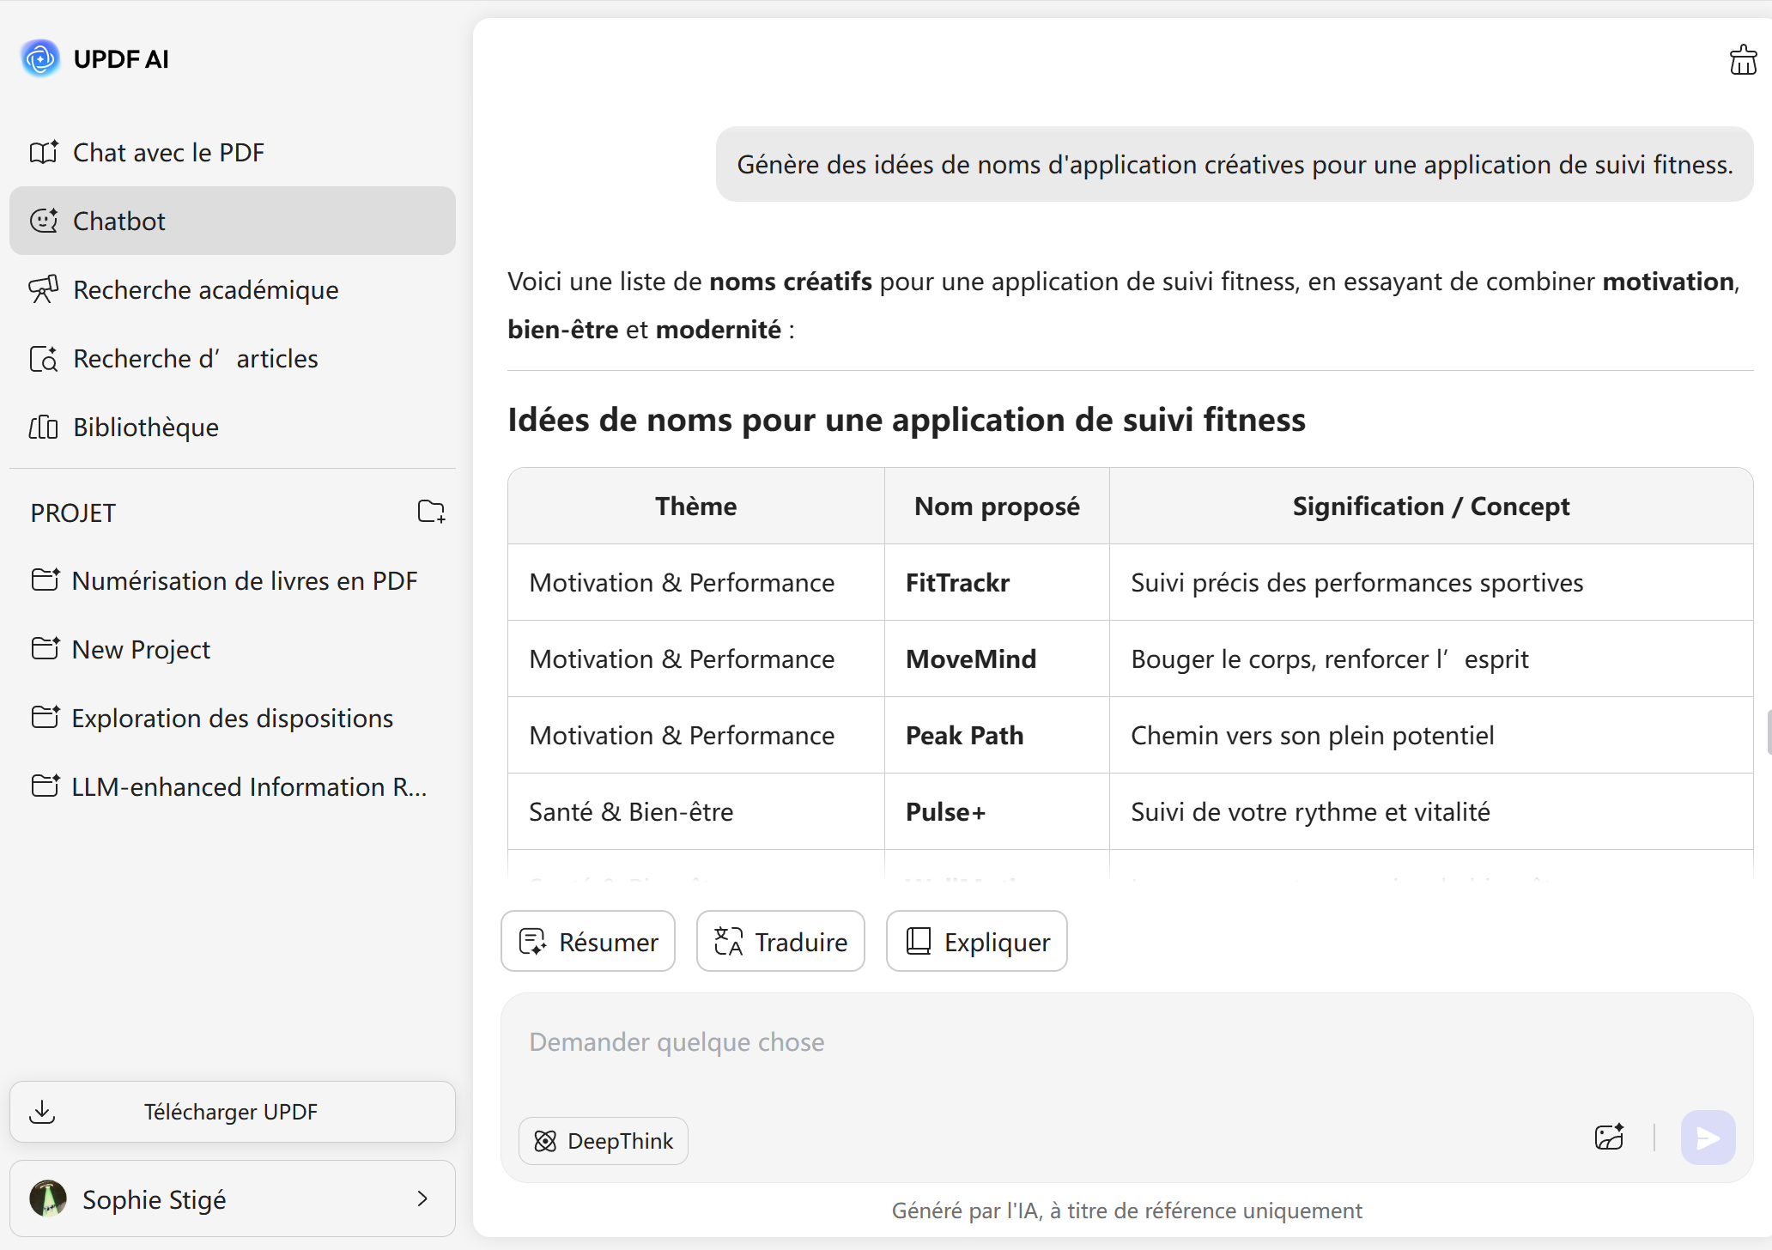Viewport: 1772px width, 1250px height.
Task: Click the Bibliothèque library icon
Action: (x=43, y=427)
